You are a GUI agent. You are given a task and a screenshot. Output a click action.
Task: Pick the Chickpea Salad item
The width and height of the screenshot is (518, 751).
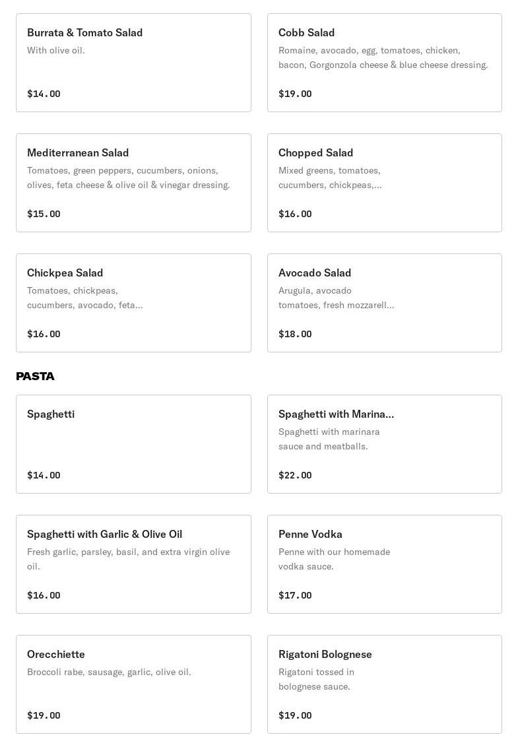133,303
